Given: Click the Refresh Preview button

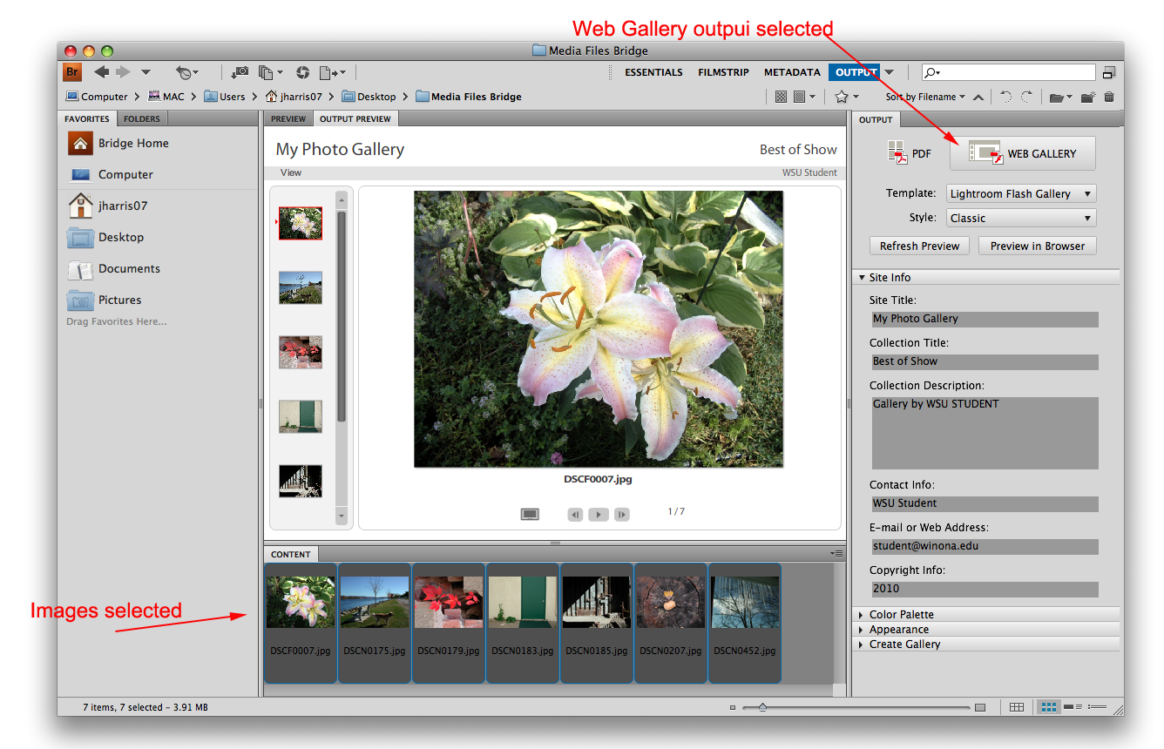Looking at the screenshot, I should coord(919,246).
